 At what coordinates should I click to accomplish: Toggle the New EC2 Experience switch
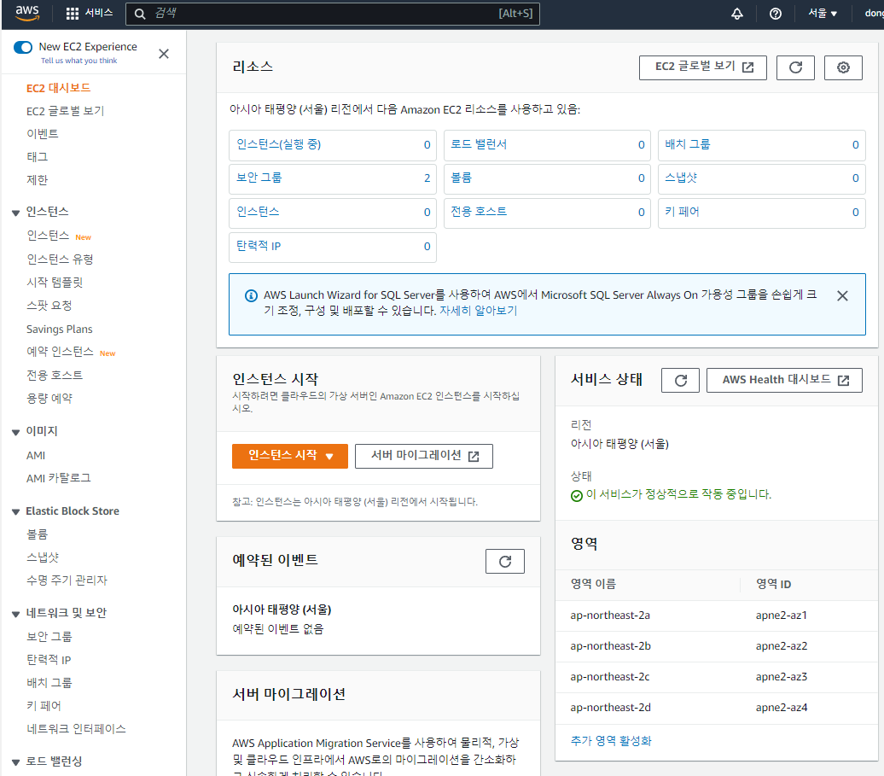[22, 47]
